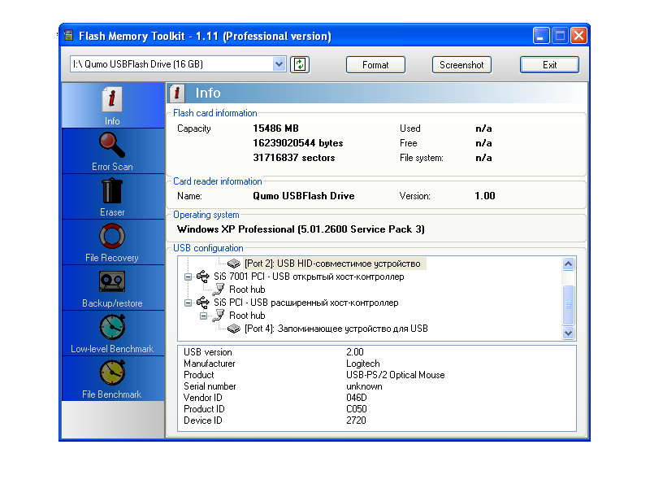Open File Recovery lifebuoy tool
The height and width of the screenshot is (488, 650).
click(112, 242)
